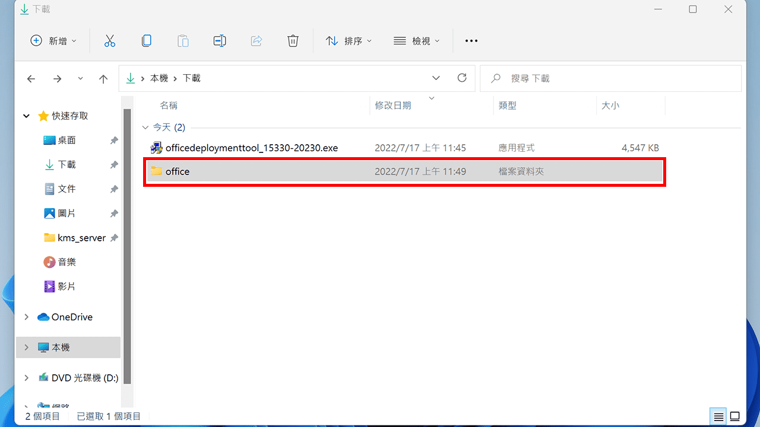Go back using the back arrow
This screenshot has width=760, height=427.
click(x=31, y=78)
